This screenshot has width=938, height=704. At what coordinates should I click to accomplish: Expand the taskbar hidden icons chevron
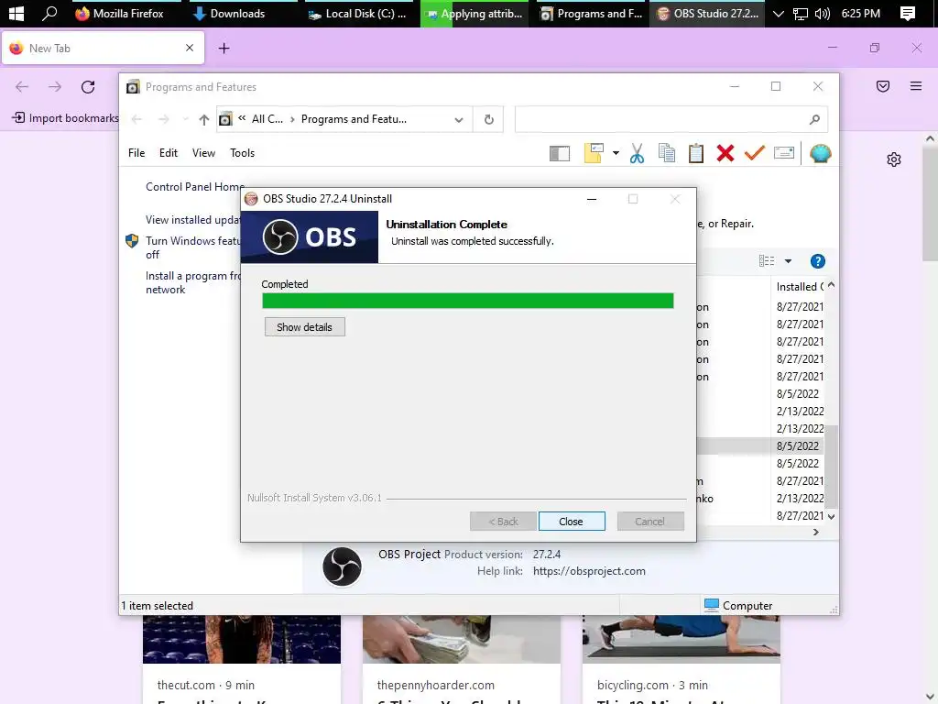(x=778, y=13)
